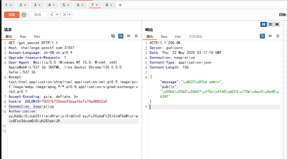Open the response 页面渲染 render tab
This screenshot has height=159, width=287.
195,36
